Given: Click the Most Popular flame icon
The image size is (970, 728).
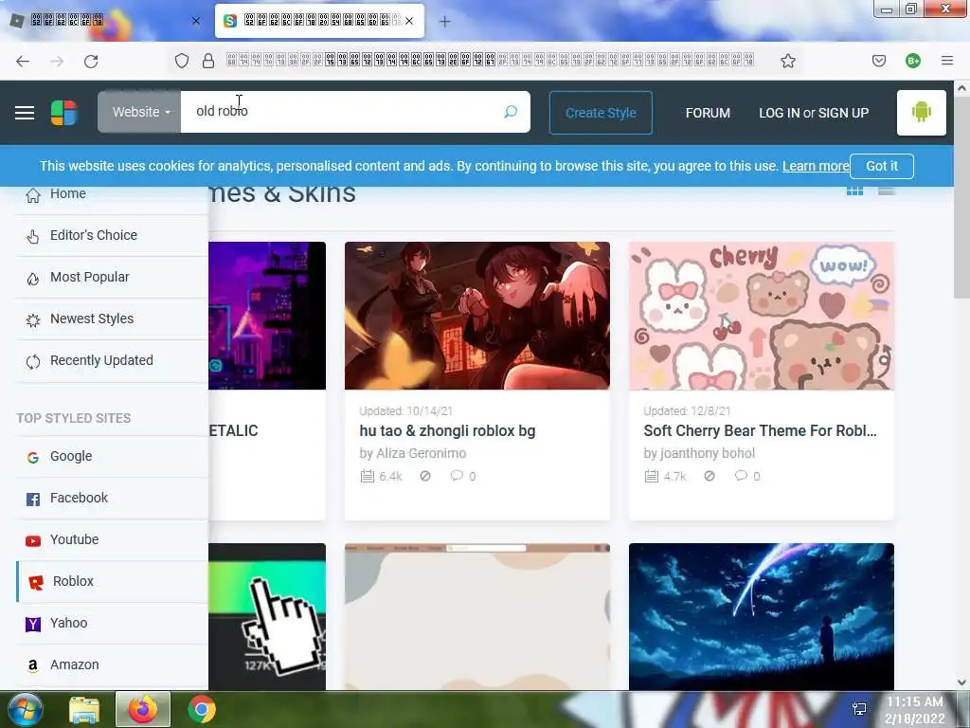Looking at the screenshot, I should 33,278.
